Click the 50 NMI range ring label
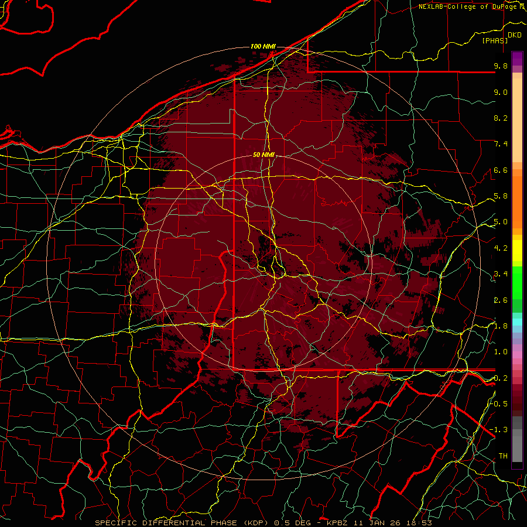This screenshot has width=527, height=527. [x=264, y=155]
